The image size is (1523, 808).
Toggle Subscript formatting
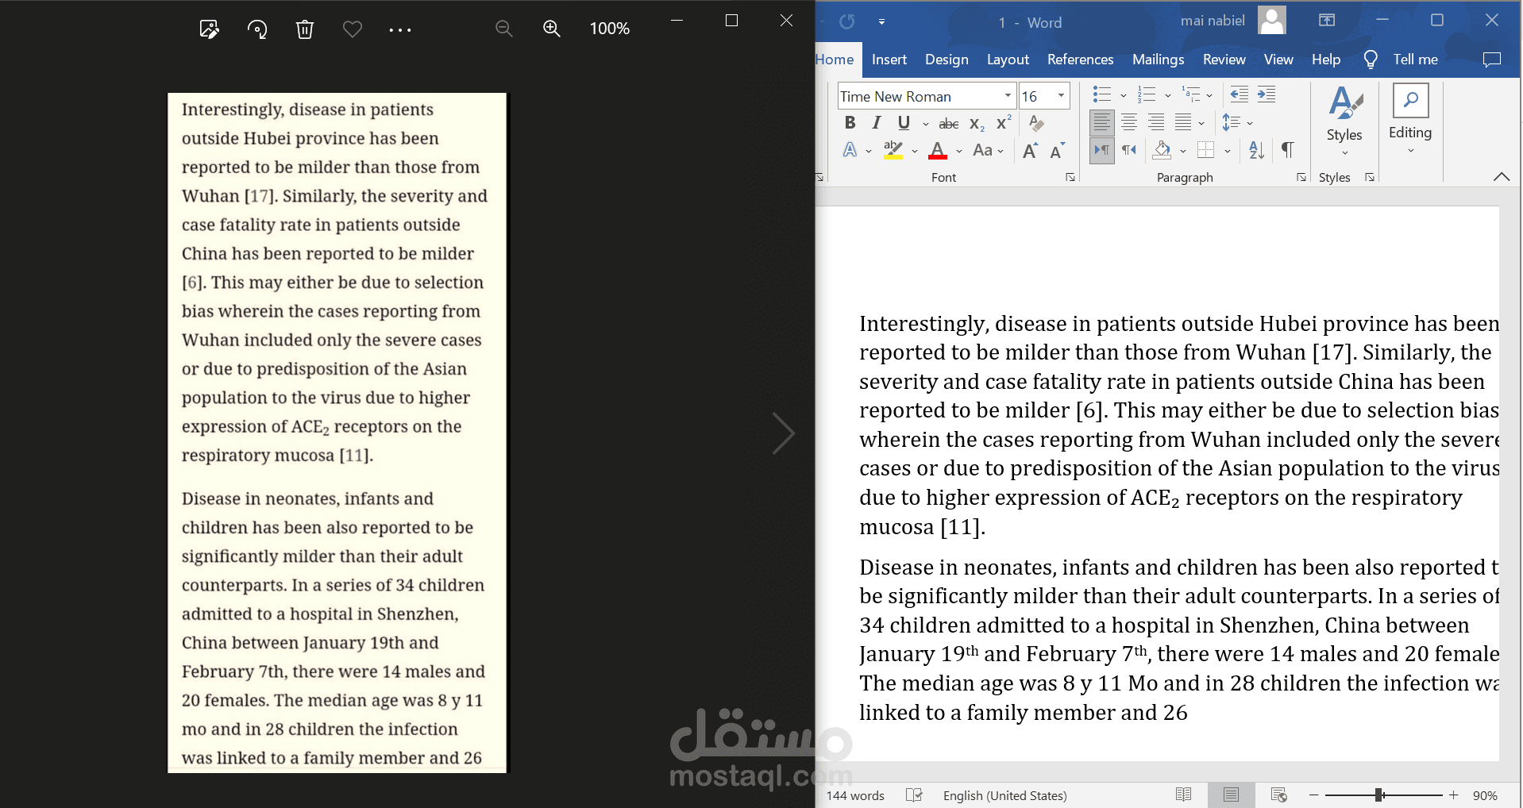pyautogui.click(x=977, y=124)
